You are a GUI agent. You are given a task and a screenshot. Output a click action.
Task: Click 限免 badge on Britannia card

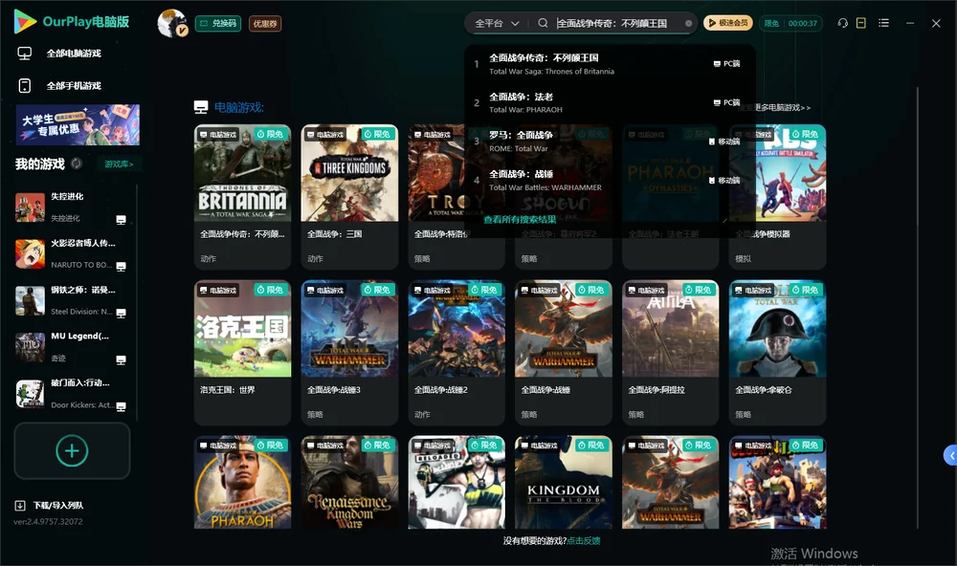(271, 134)
